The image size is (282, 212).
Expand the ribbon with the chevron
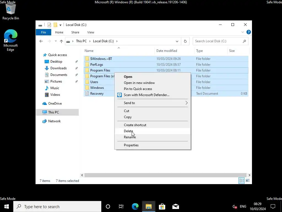tap(242, 32)
